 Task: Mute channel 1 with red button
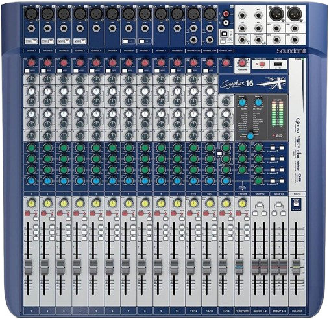tap(27, 213)
